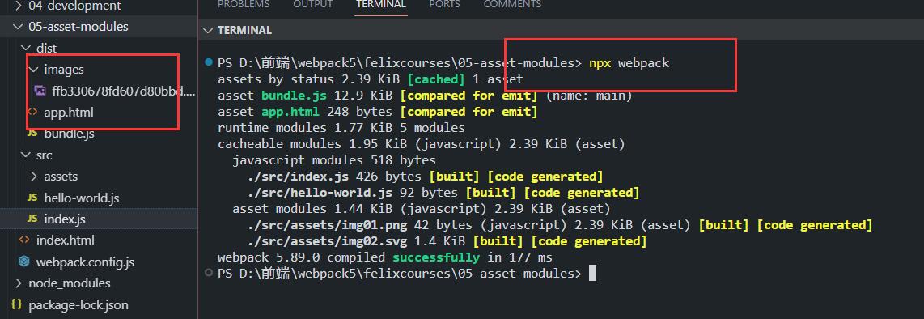The image size is (924, 319).
Task: Open the PORTS tab
Action: point(446,5)
